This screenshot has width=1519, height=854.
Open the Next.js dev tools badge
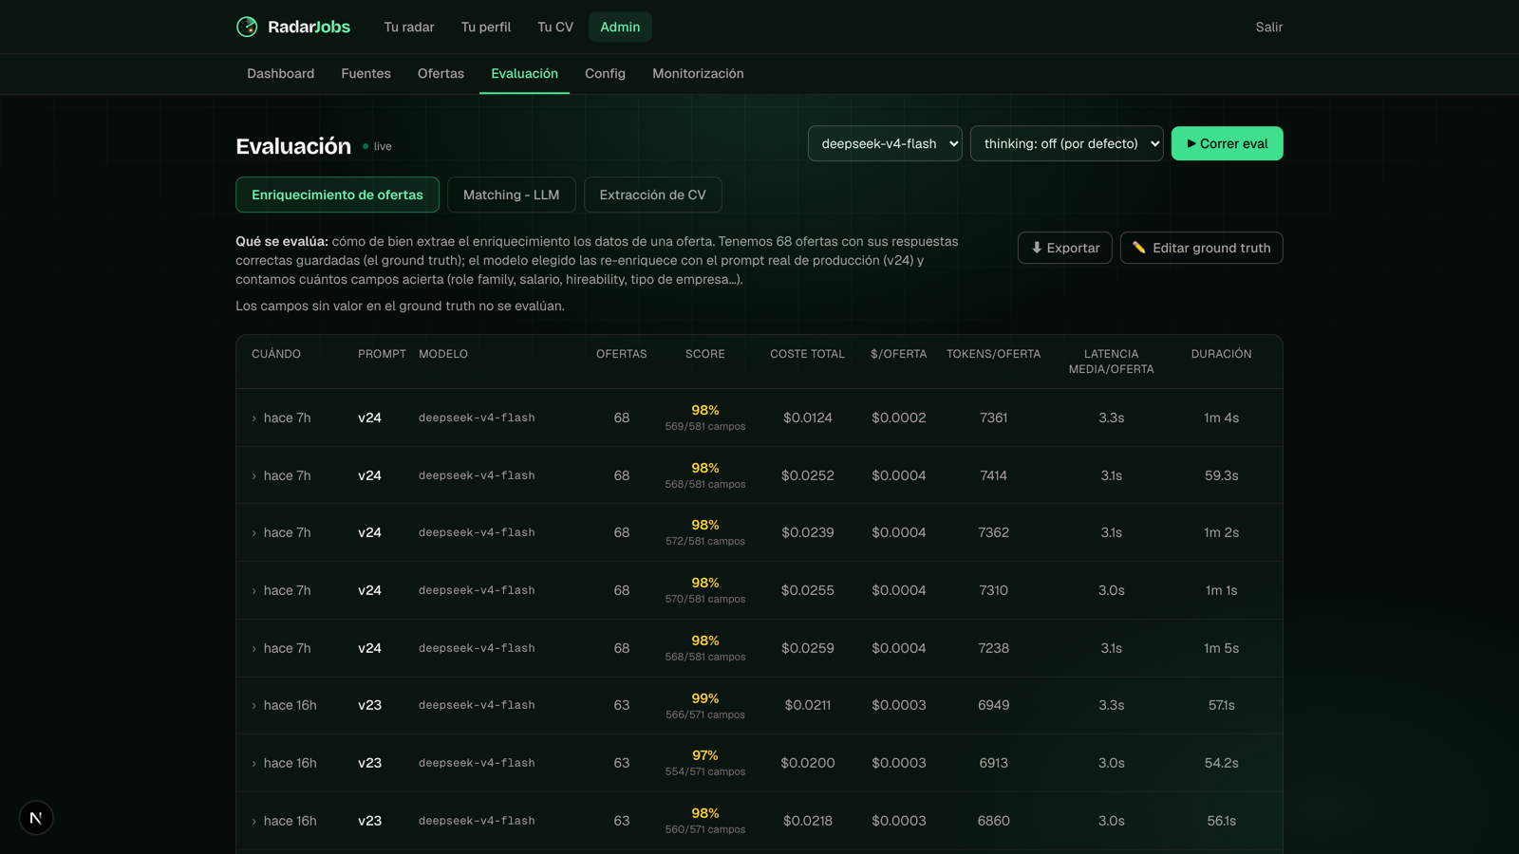tap(36, 818)
